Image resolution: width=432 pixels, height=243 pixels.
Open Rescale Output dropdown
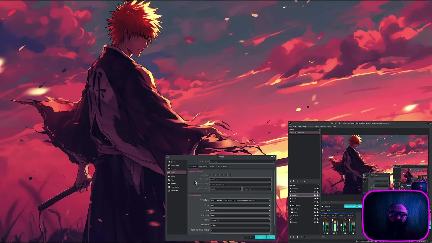click(225, 189)
